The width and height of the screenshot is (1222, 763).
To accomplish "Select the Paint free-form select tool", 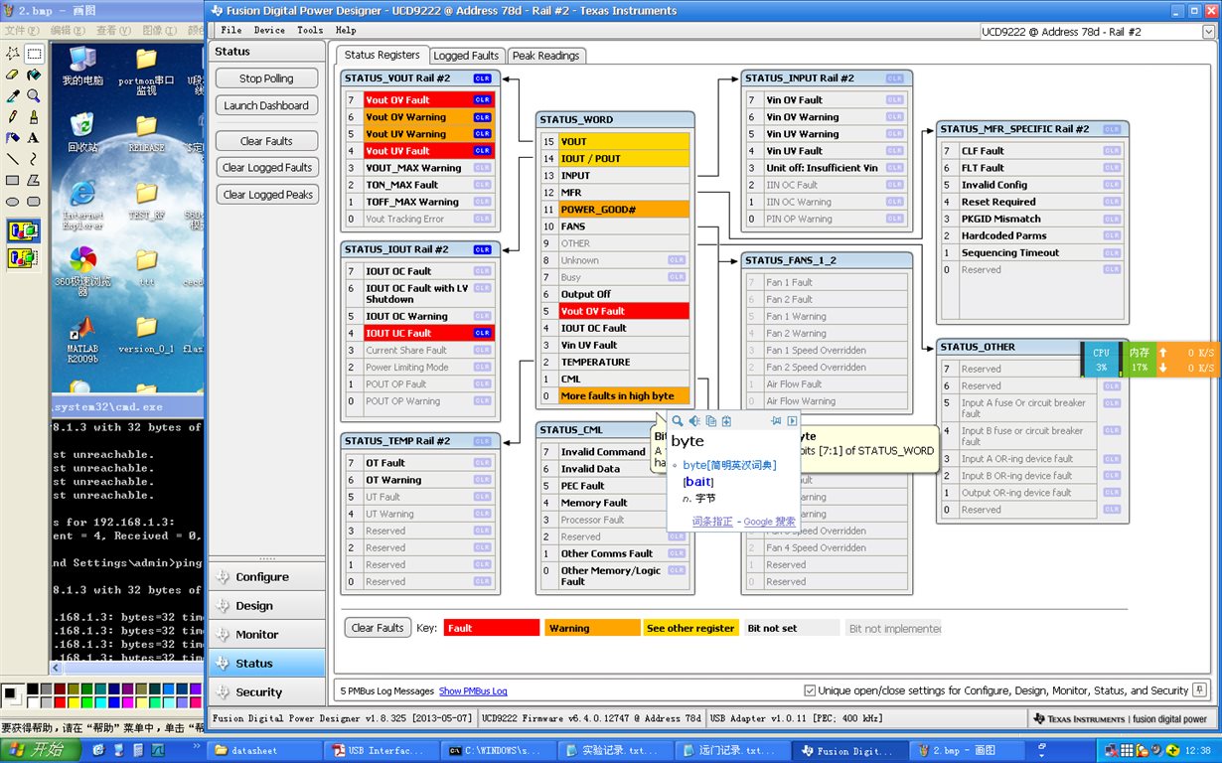I will point(13,54).
